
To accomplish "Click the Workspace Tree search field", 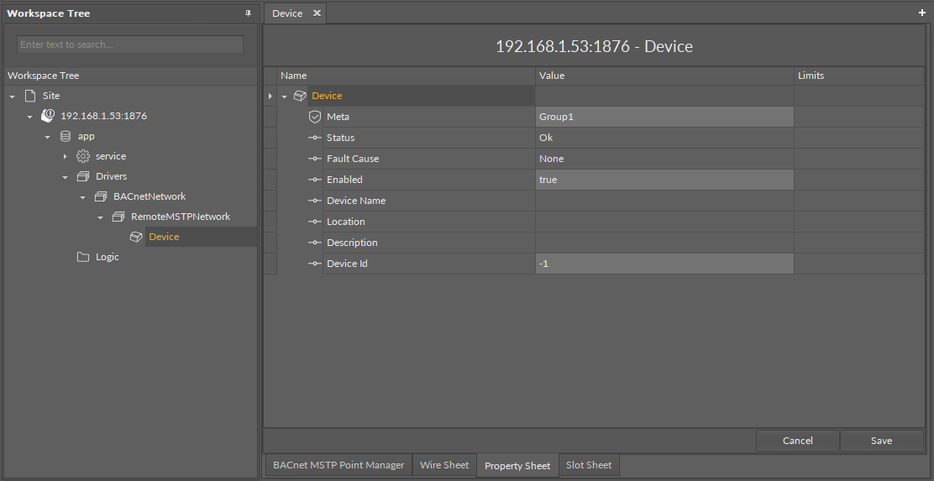I will [x=130, y=44].
